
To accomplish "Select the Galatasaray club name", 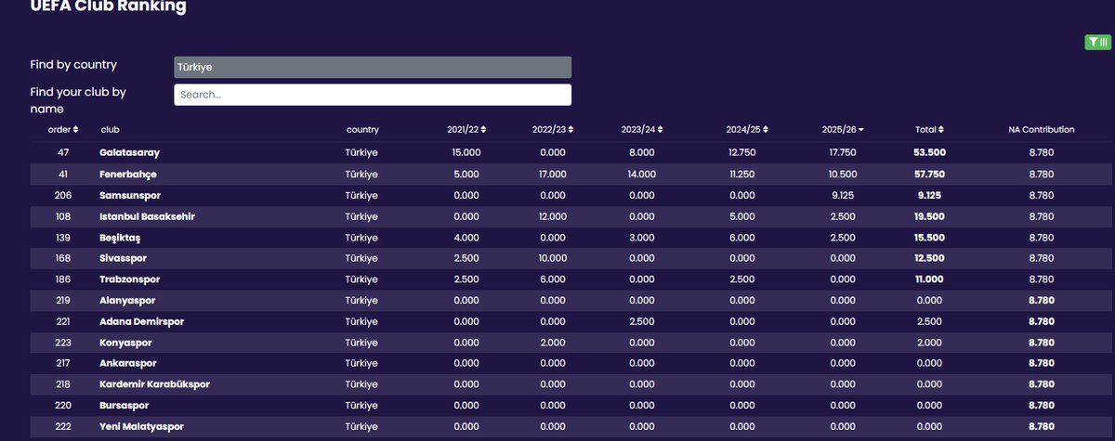I will (130, 152).
